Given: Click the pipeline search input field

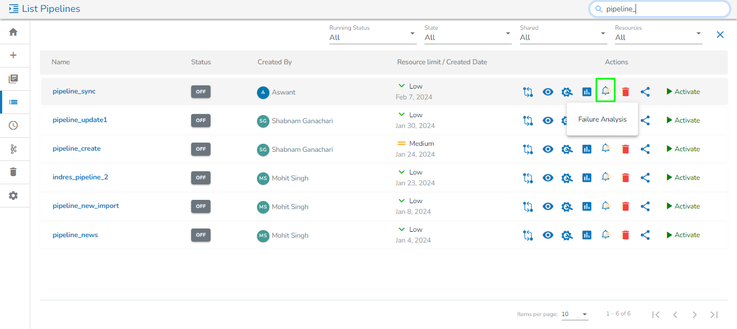Looking at the screenshot, I should 664,9.
